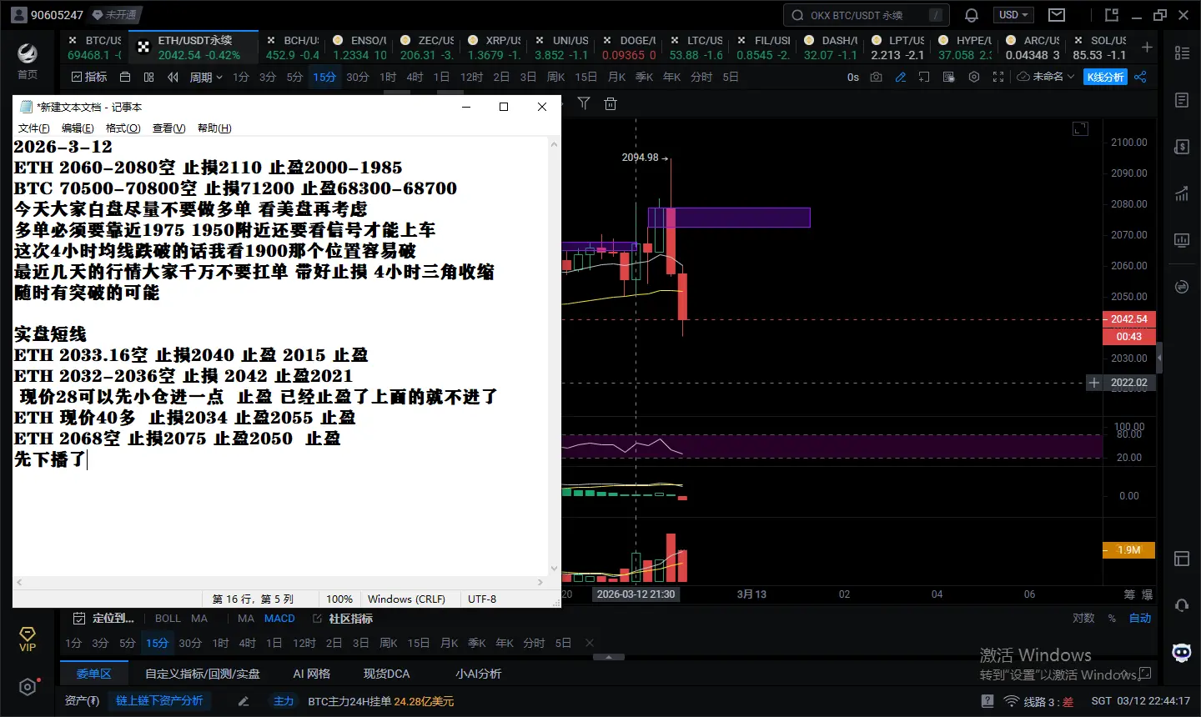The width and height of the screenshot is (1201, 717).
Task: Open Notepad 文件 menu
Action: [x=34, y=128]
